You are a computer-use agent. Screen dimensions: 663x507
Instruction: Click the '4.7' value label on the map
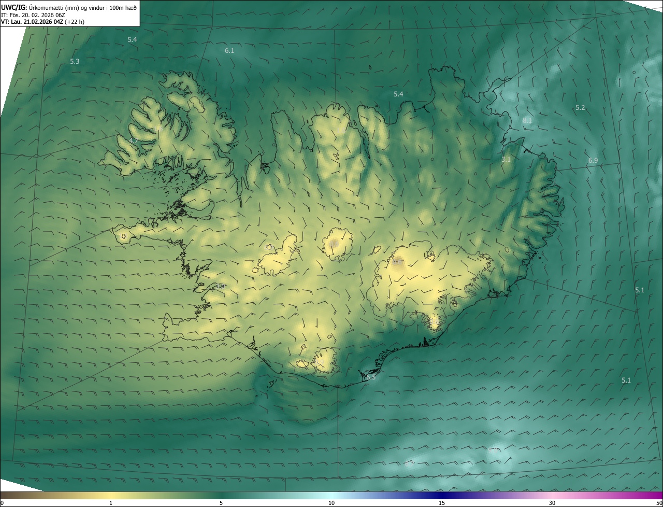pos(133,140)
